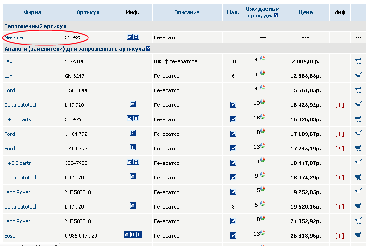The width and height of the screenshot is (372, 246).
Task: Sort table by Нал. column
Action: tap(233, 12)
